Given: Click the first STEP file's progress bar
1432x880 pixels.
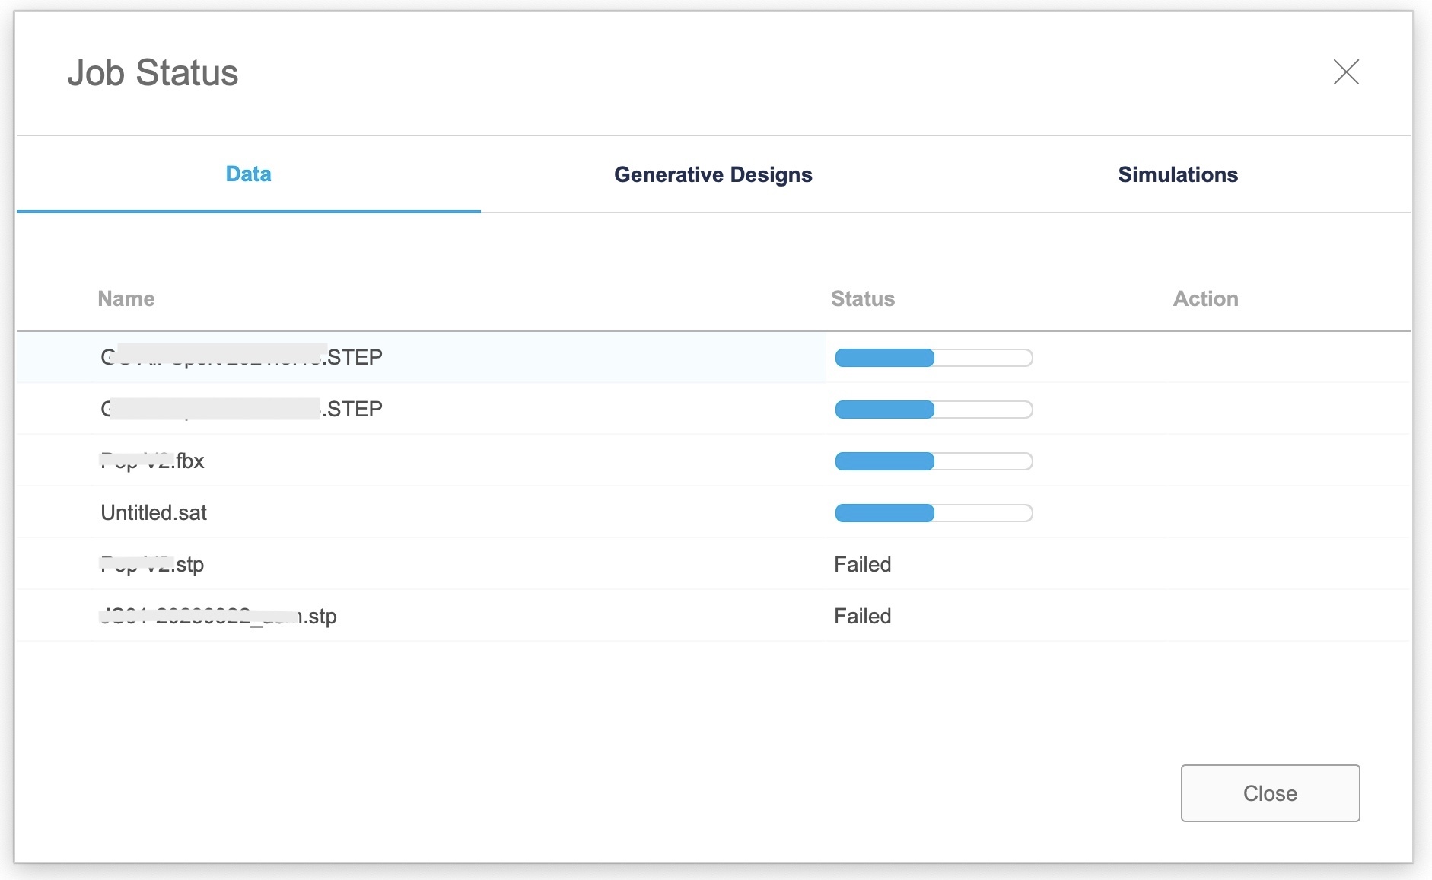Looking at the screenshot, I should [x=934, y=358].
